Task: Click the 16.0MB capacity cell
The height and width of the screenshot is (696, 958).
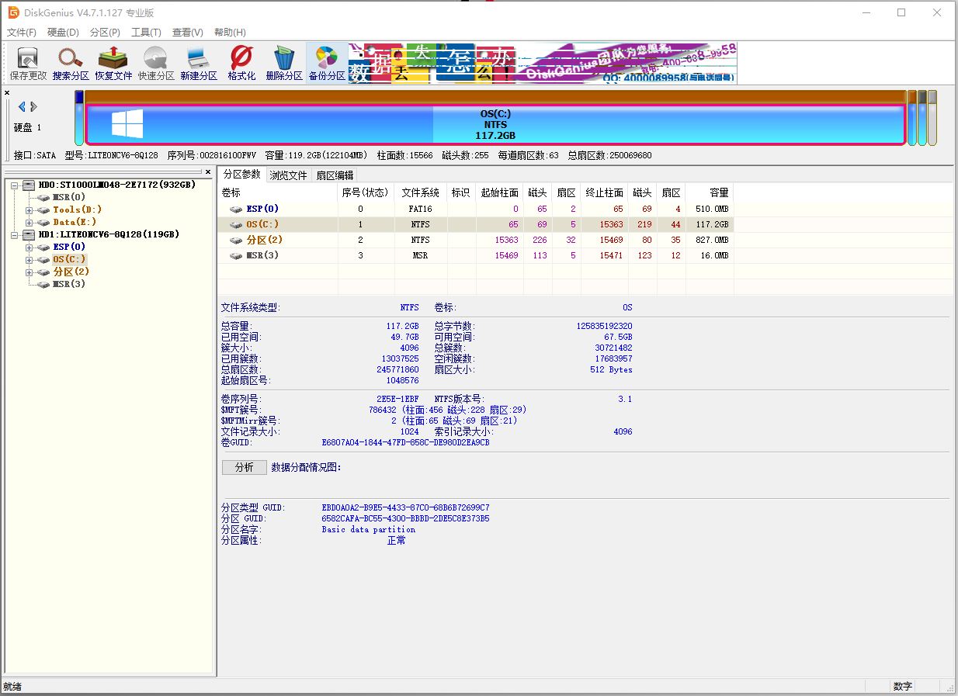Action: click(x=713, y=255)
